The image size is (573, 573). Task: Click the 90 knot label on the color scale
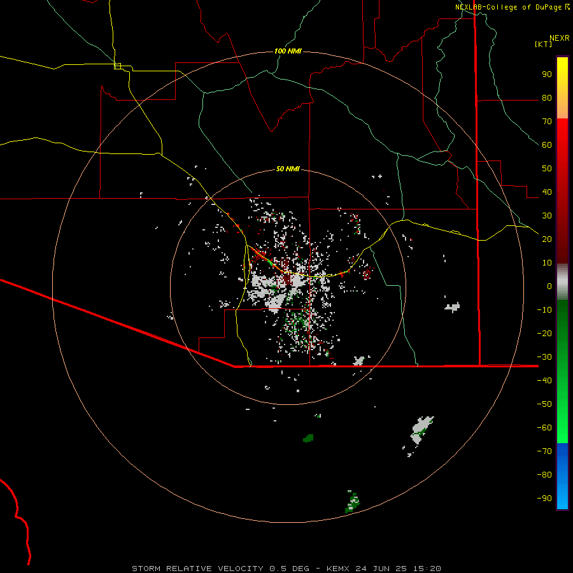547,74
